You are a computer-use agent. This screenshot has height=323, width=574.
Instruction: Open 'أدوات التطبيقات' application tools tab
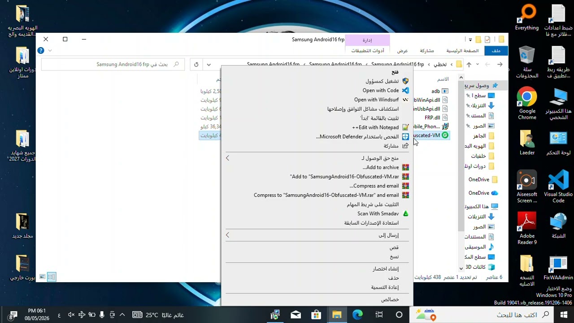pos(368,51)
